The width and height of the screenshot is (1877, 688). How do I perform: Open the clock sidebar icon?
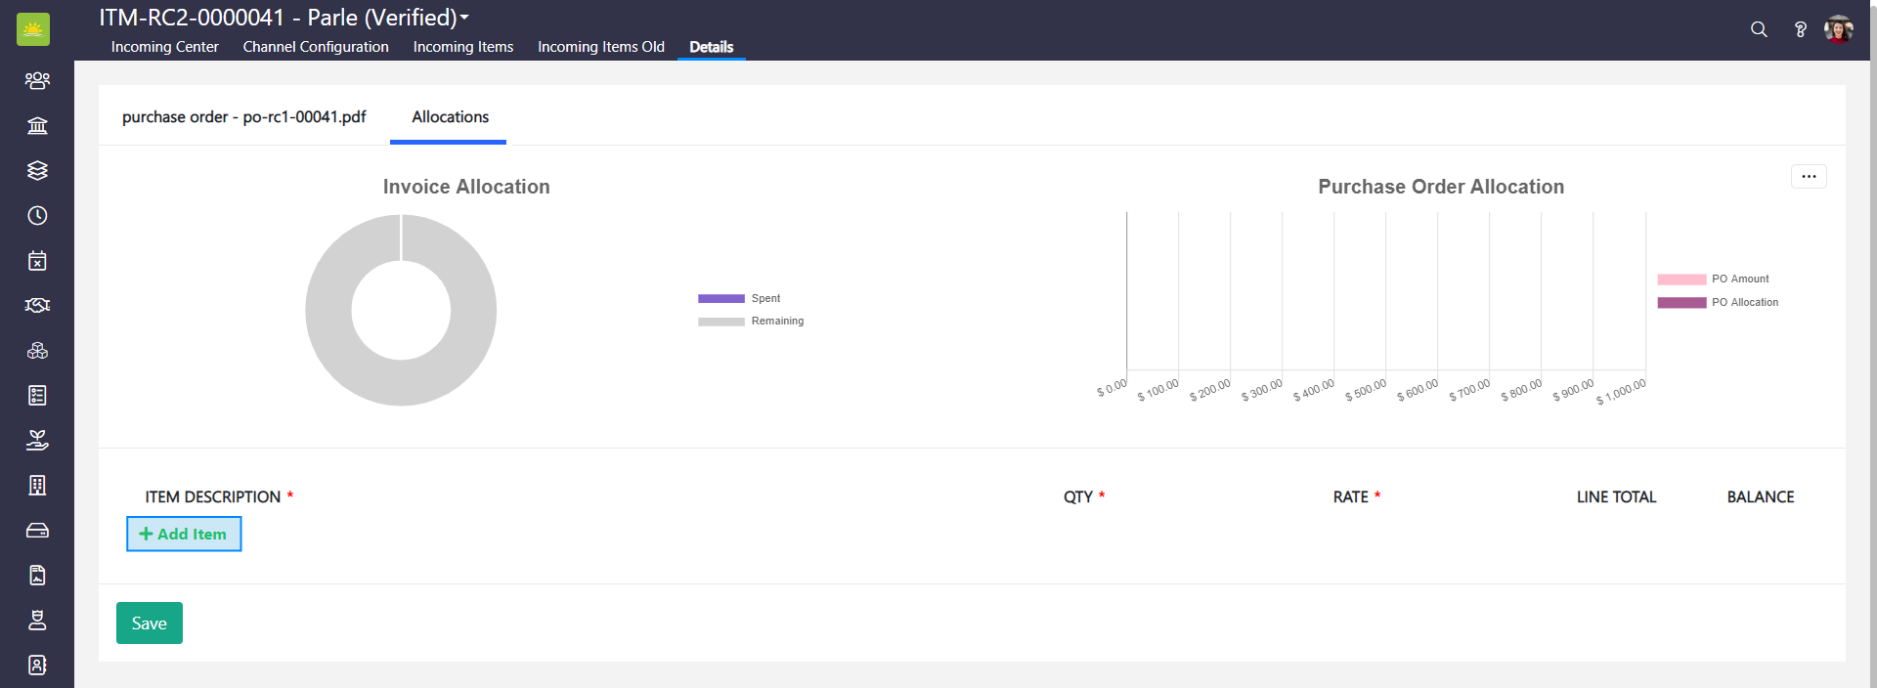click(37, 215)
